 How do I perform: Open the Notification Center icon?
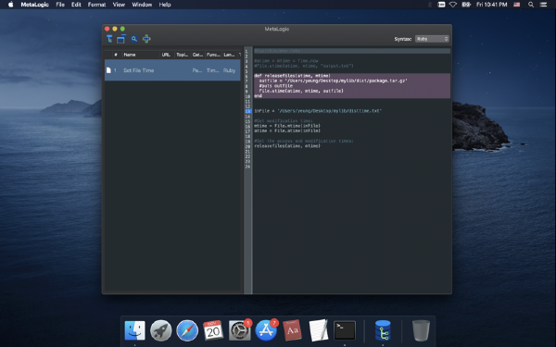(x=543, y=5)
